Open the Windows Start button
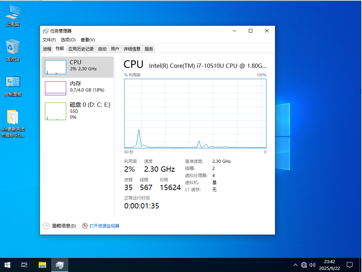 pyautogui.click(x=7, y=265)
